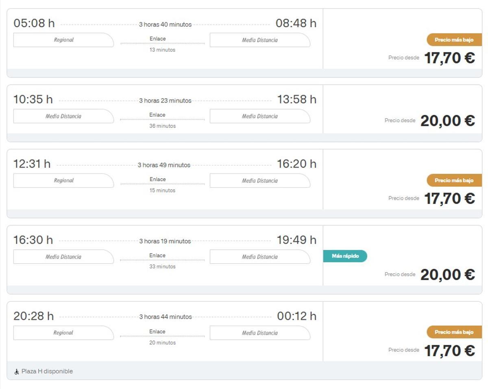Select the second Media Distancia segment of 16:30 train
Viewport: 488px width, 389px height.
[259, 256]
